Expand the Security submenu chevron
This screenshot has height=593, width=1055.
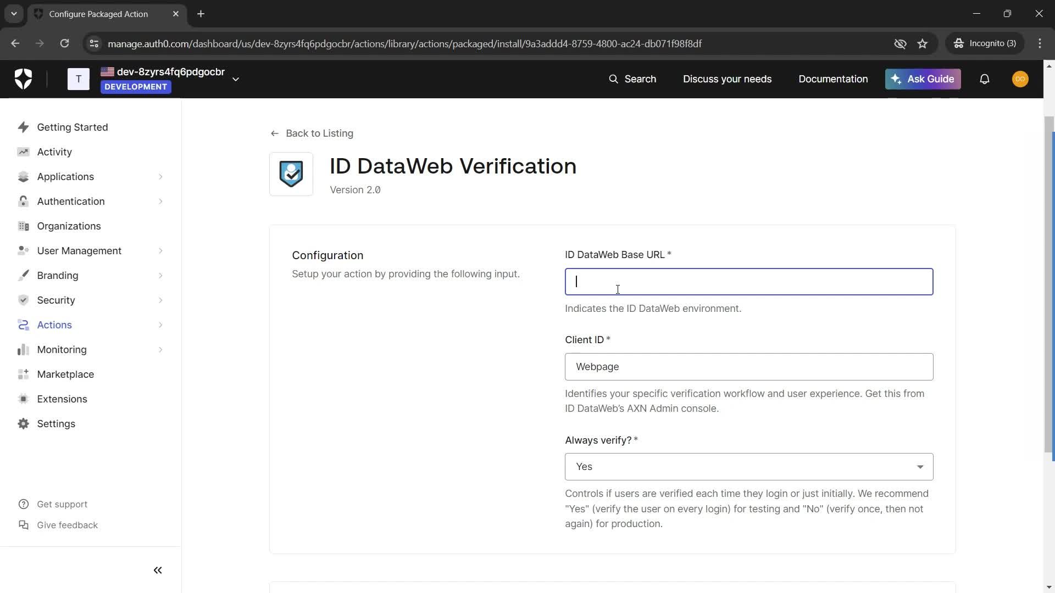pos(160,300)
